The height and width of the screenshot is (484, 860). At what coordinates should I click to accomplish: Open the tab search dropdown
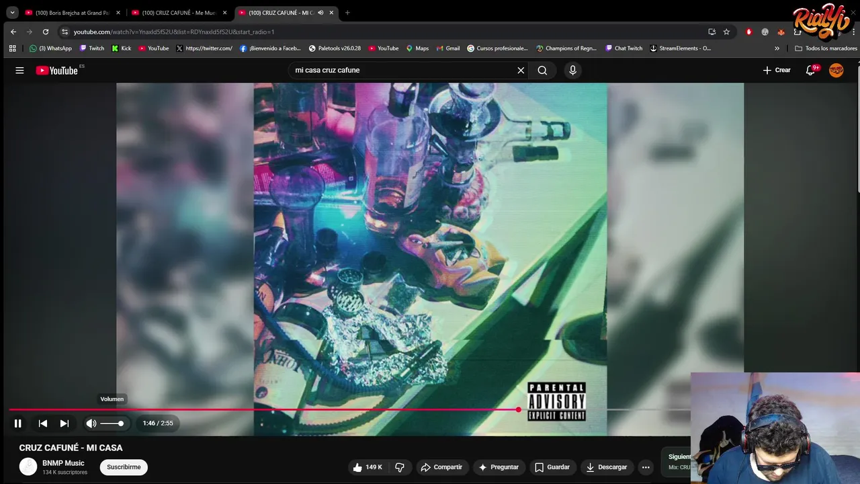pyautogui.click(x=12, y=13)
